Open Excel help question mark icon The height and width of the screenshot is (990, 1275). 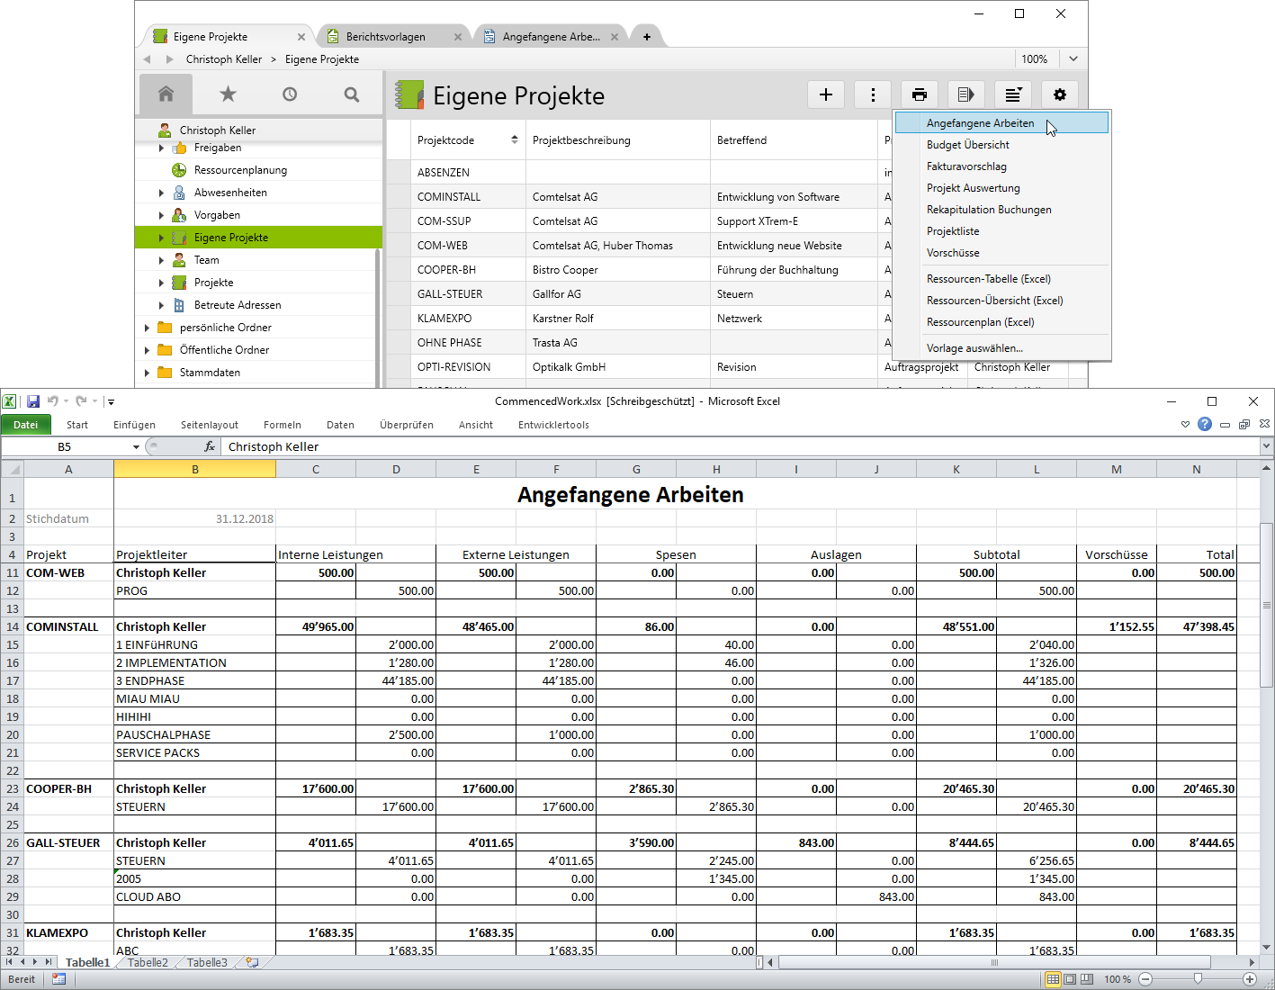[1205, 425]
